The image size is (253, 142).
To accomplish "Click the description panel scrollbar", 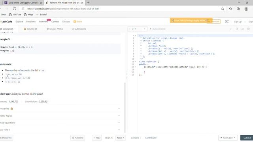I will [125, 108].
